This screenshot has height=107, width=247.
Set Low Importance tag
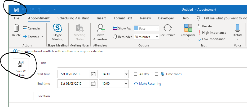click(211, 39)
